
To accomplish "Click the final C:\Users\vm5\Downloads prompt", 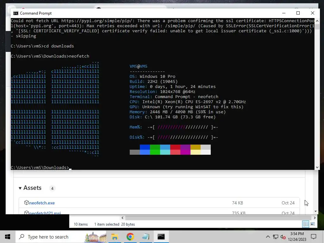I will [40, 168].
